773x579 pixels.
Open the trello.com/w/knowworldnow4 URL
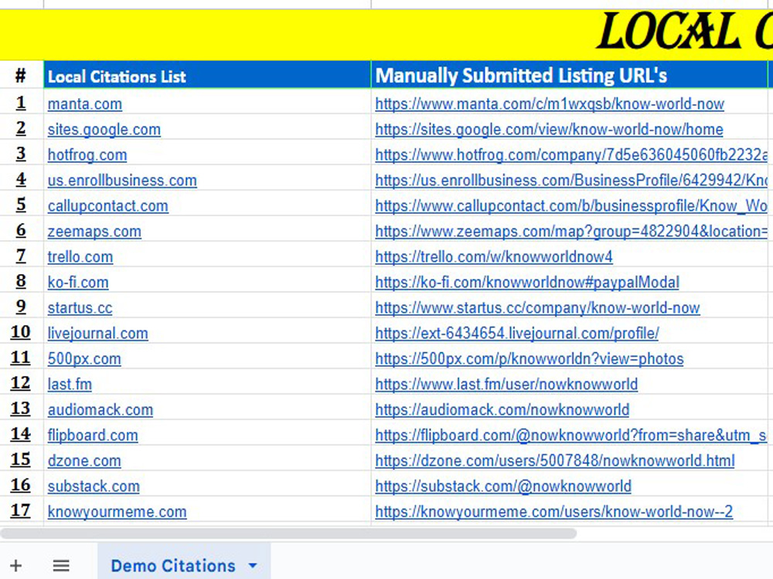pyautogui.click(x=494, y=257)
